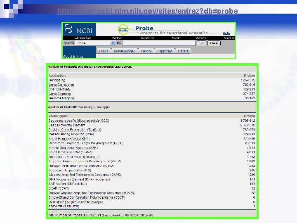This screenshot has width=297, height=223.
Task: Open the slide title URL link
Action: [148, 11]
